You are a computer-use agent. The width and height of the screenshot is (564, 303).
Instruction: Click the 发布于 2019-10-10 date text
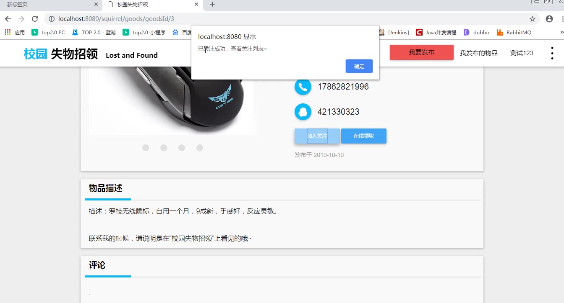click(x=319, y=155)
